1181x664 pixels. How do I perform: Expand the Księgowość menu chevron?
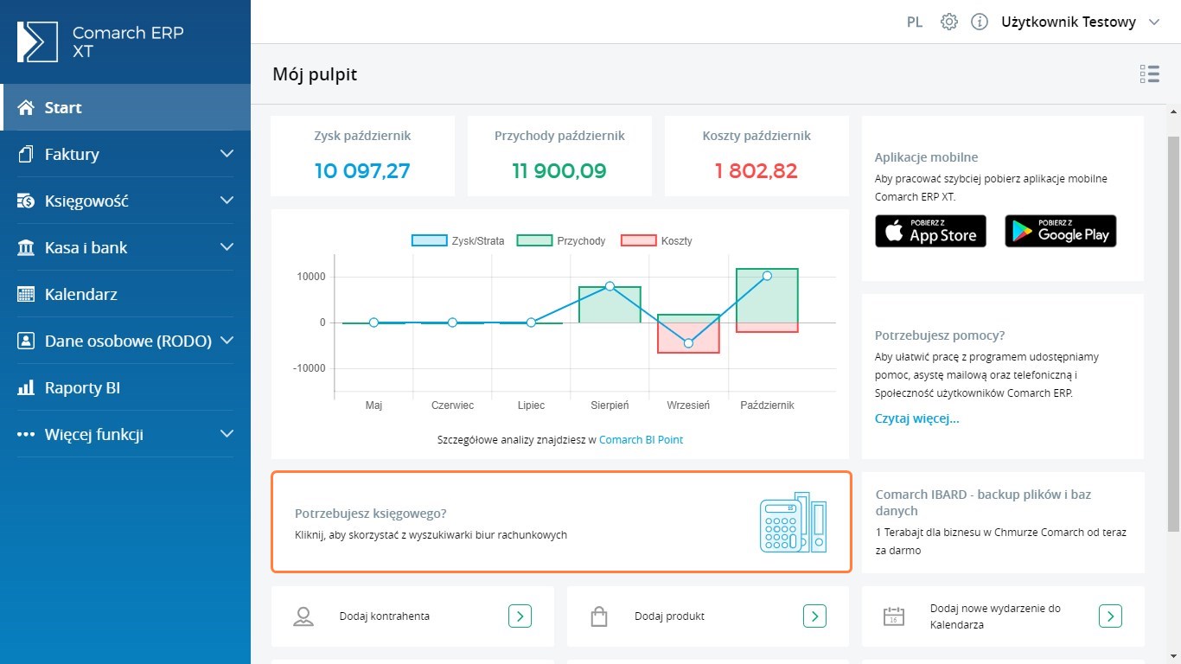tap(227, 201)
